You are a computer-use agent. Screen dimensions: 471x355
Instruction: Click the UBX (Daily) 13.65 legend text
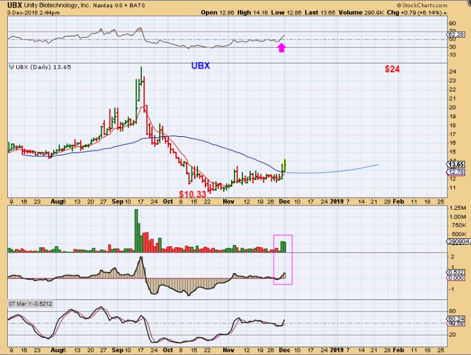coord(43,67)
